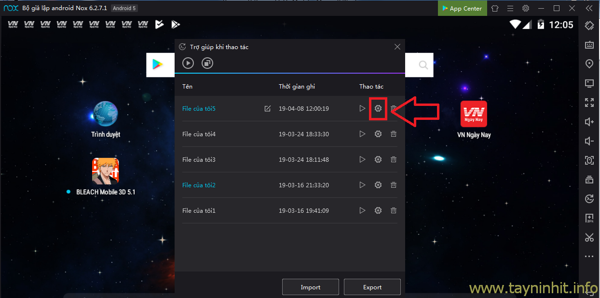Launch BLEACH Mobile 3D app
This screenshot has width=600, height=298.
pyautogui.click(x=105, y=171)
